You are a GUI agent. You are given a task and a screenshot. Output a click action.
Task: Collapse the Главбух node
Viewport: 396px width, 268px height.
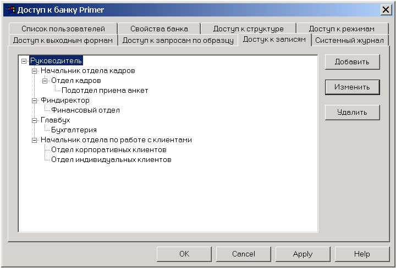(x=34, y=120)
